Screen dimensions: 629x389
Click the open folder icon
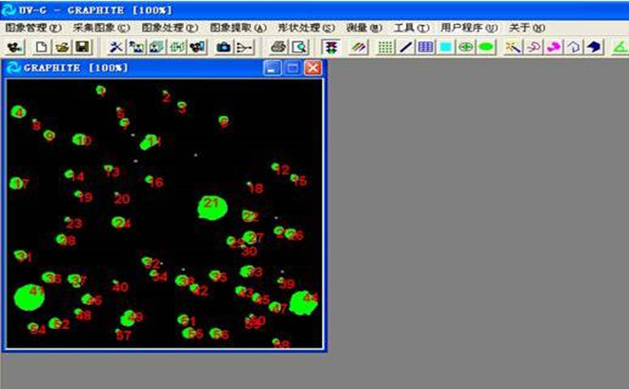(x=63, y=47)
